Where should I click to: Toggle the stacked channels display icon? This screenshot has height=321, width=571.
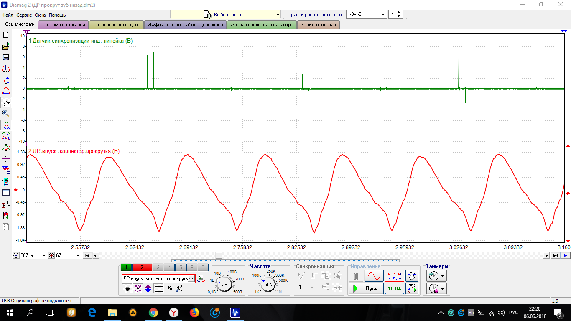6,125
